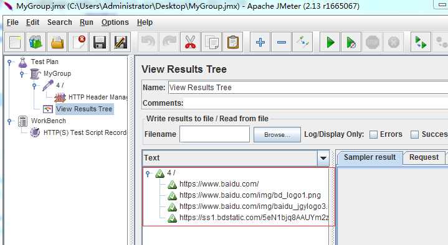The image size is (448, 245).
Task: Click the Cut scissors icon
Action: 190,42
